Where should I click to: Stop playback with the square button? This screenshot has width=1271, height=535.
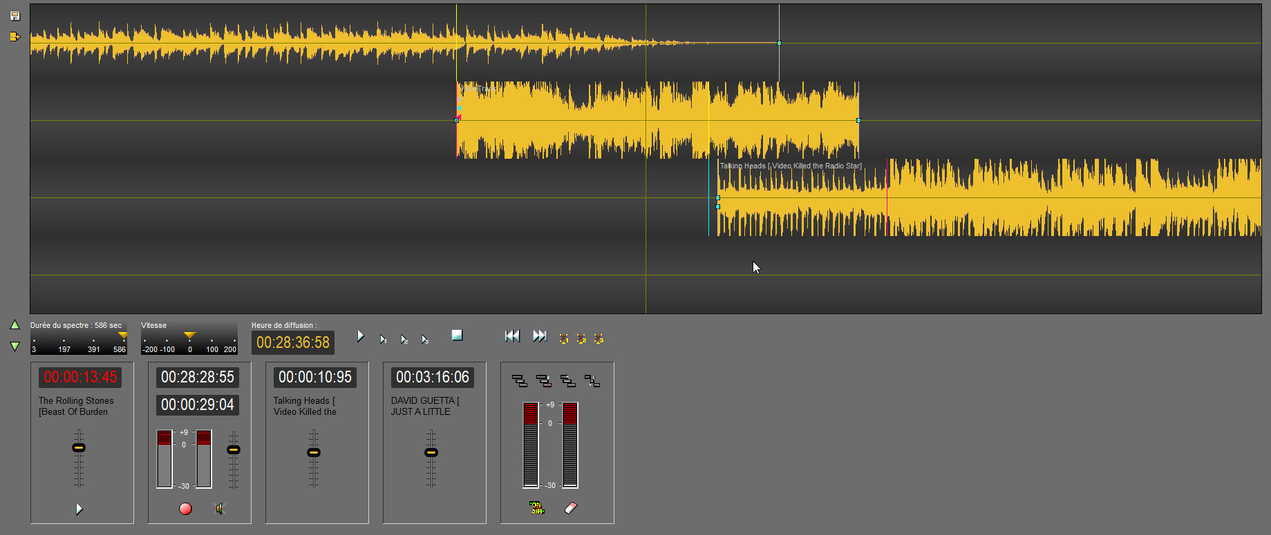pos(457,335)
